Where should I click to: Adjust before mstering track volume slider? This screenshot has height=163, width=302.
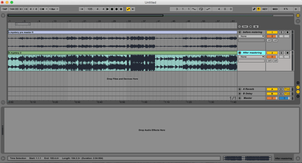point(272,36)
